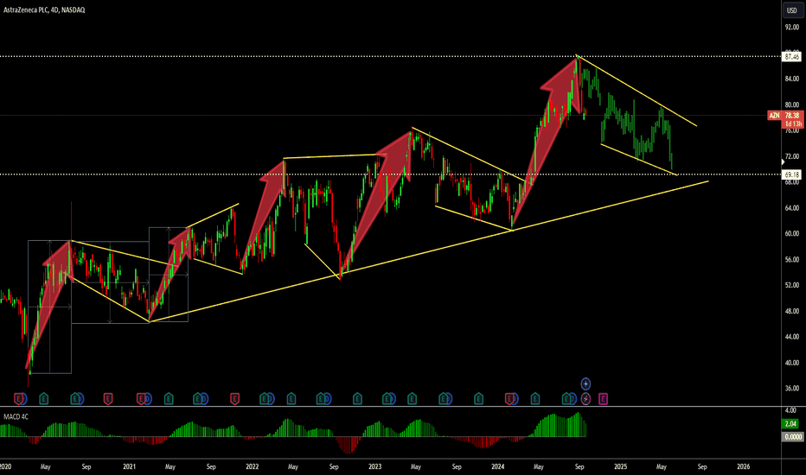Click the 2024 label on time axis
The width and height of the screenshot is (806, 475).
coord(497,466)
